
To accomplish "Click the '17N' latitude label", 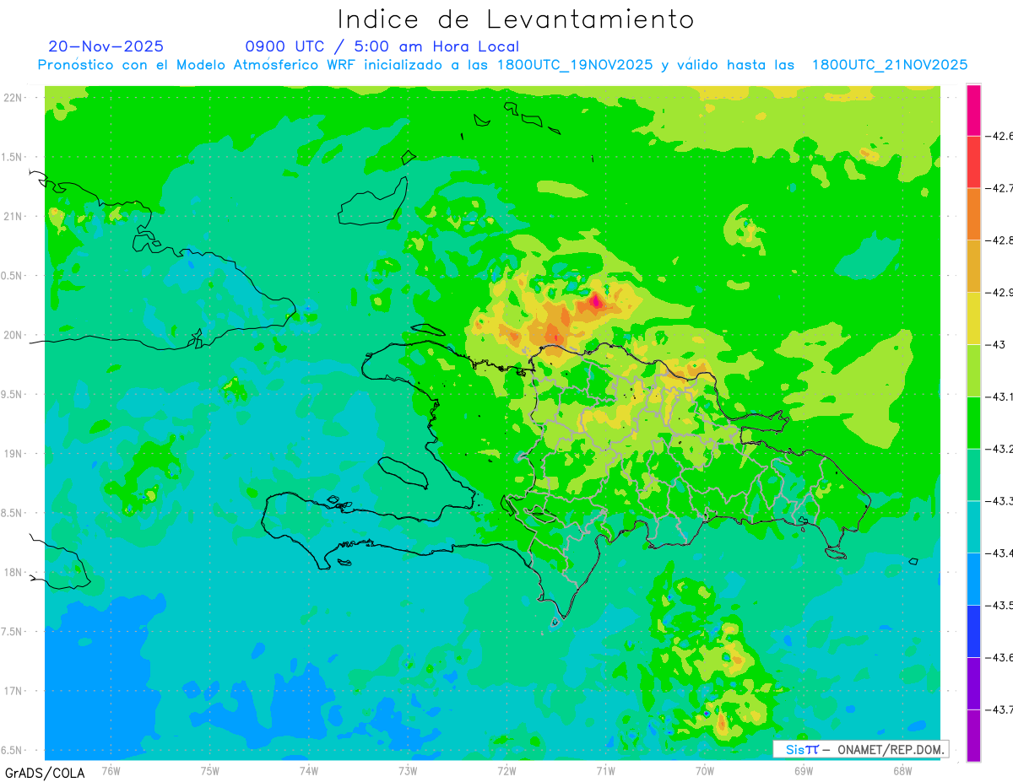I will pyautogui.click(x=12, y=691).
